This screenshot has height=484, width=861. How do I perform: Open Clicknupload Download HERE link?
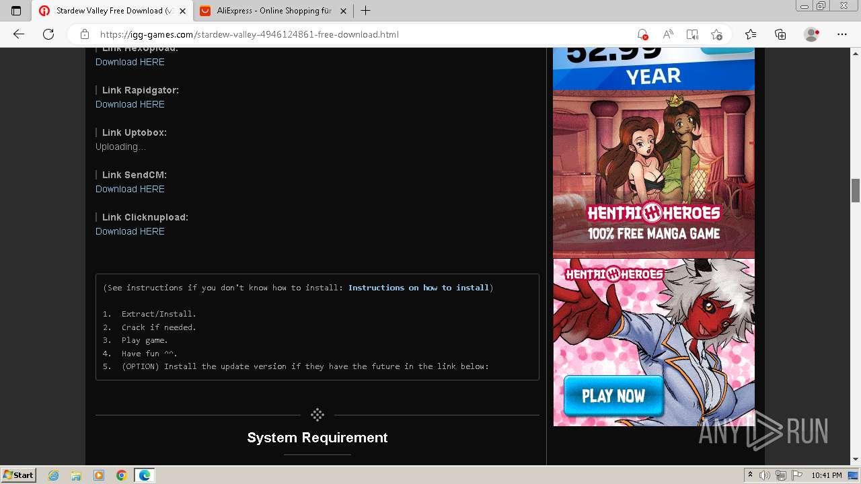point(130,231)
